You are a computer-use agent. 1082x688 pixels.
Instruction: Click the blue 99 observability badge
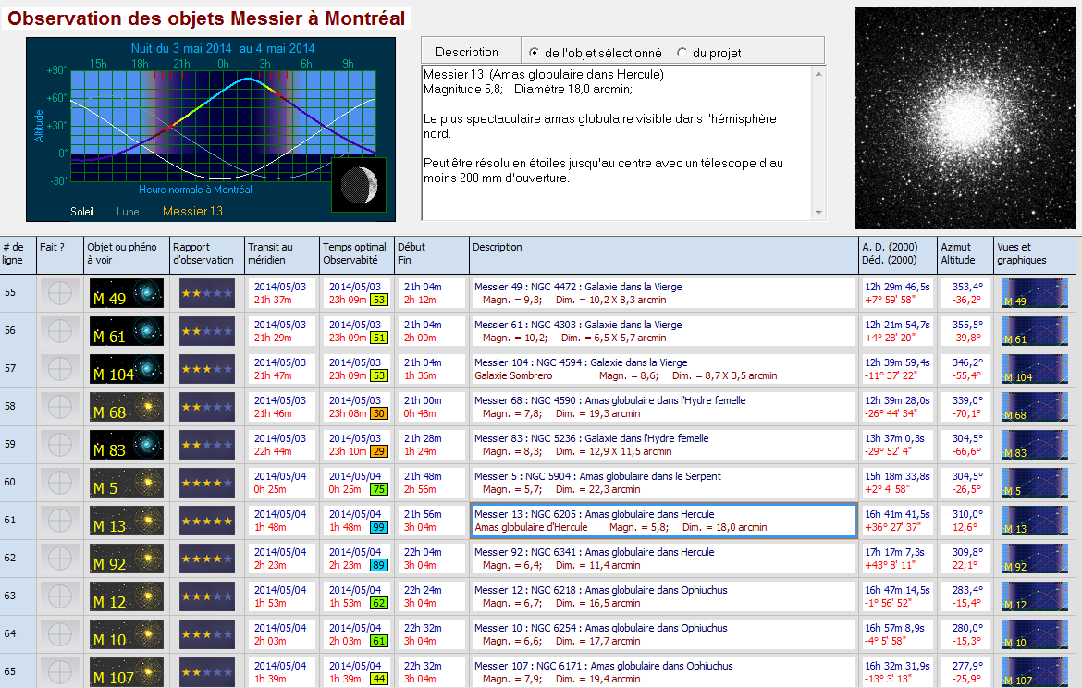tap(378, 527)
